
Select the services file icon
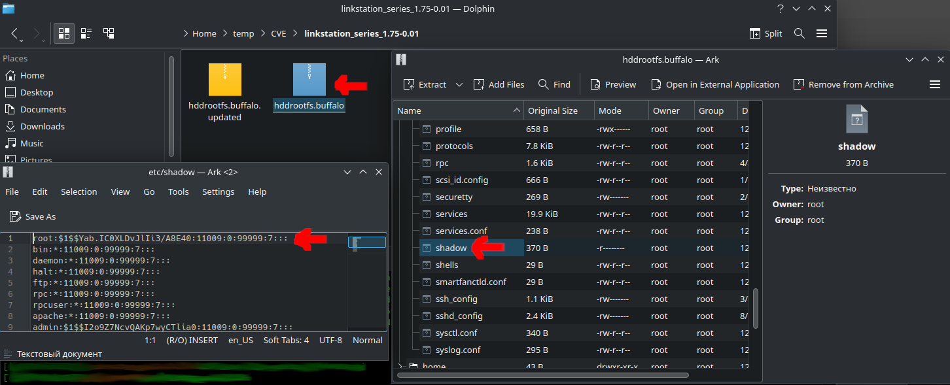pyautogui.click(x=427, y=214)
